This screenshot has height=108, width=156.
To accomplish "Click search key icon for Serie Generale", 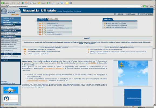I will [x=45, y=23].
